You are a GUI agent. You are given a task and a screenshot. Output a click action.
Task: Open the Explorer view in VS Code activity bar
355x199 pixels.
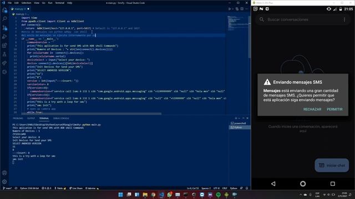click(4, 10)
